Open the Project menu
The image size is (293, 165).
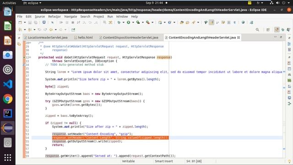[x=99, y=16]
